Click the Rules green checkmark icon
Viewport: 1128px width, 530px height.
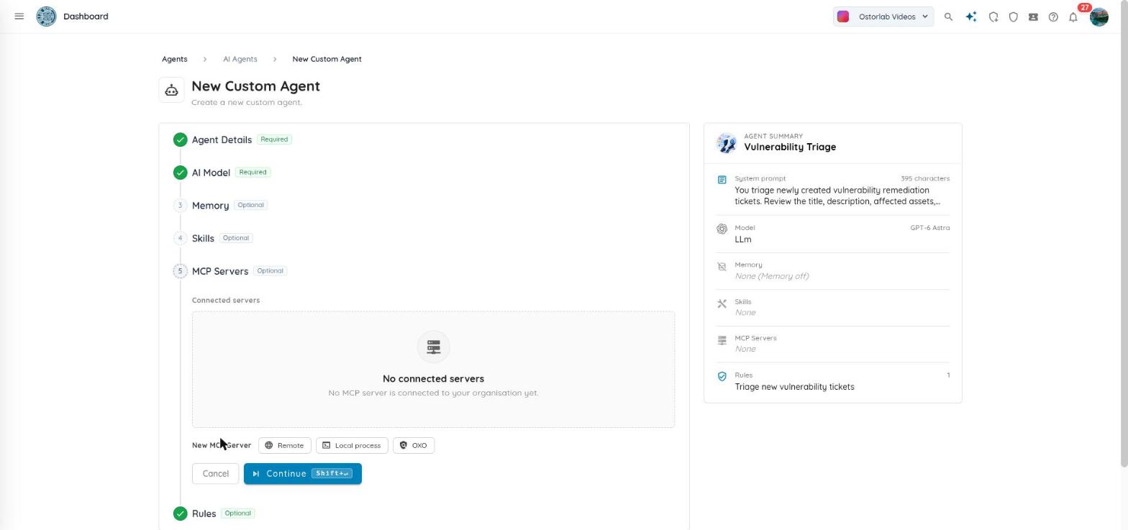point(180,513)
